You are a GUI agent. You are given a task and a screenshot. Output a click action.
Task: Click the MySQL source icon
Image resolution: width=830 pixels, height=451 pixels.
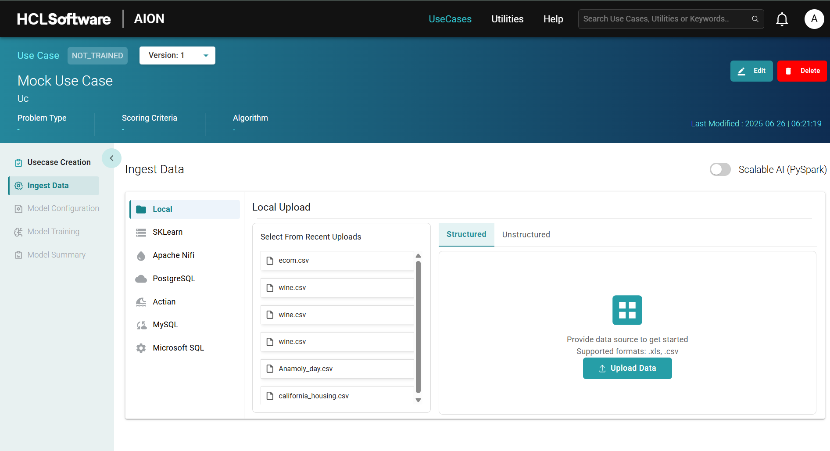pos(141,325)
